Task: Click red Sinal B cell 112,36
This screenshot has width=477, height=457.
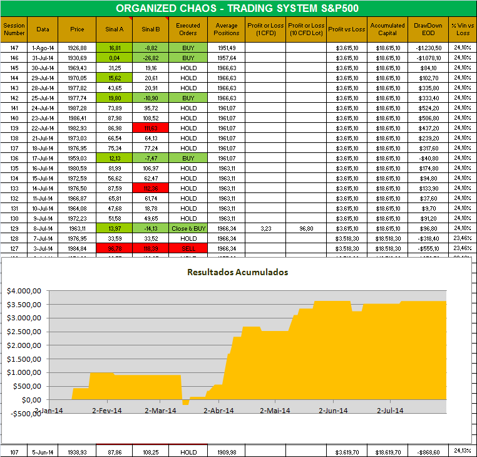Action: [x=151, y=189]
